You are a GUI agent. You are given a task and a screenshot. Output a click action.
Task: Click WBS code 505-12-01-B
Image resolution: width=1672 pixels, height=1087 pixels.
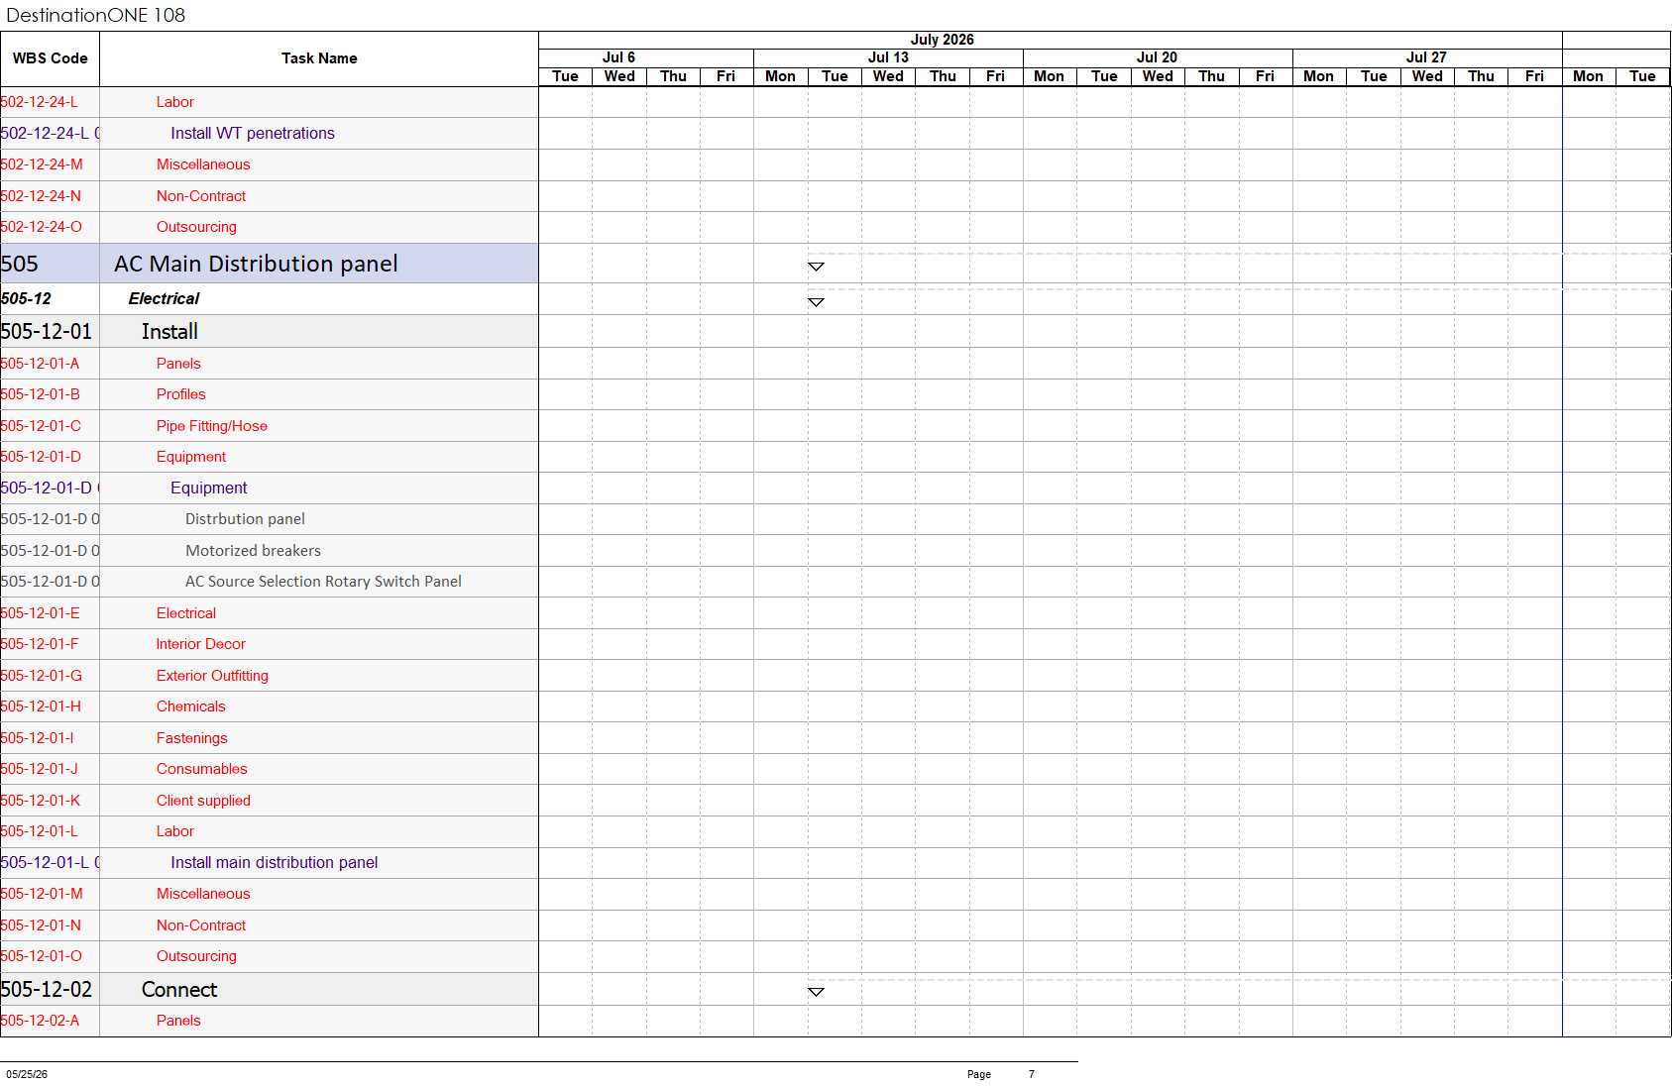tap(41, 394)
